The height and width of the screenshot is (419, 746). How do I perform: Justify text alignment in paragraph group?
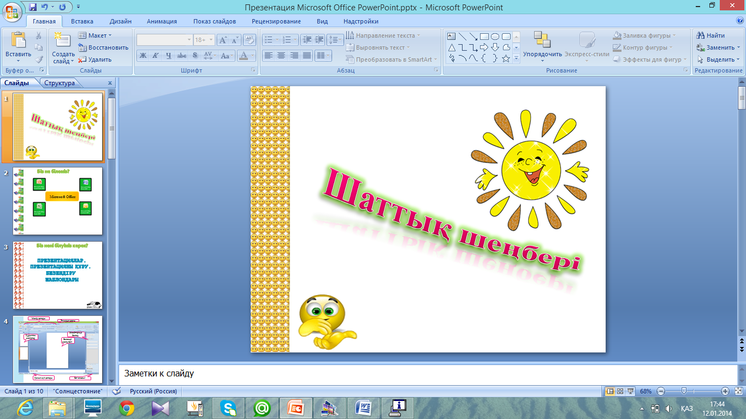point(307,56)
